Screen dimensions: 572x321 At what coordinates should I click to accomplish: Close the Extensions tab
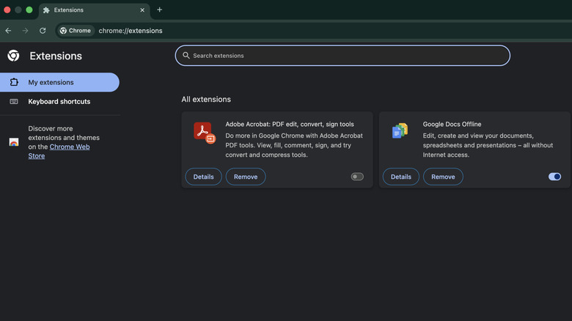(x=142, y=10)
